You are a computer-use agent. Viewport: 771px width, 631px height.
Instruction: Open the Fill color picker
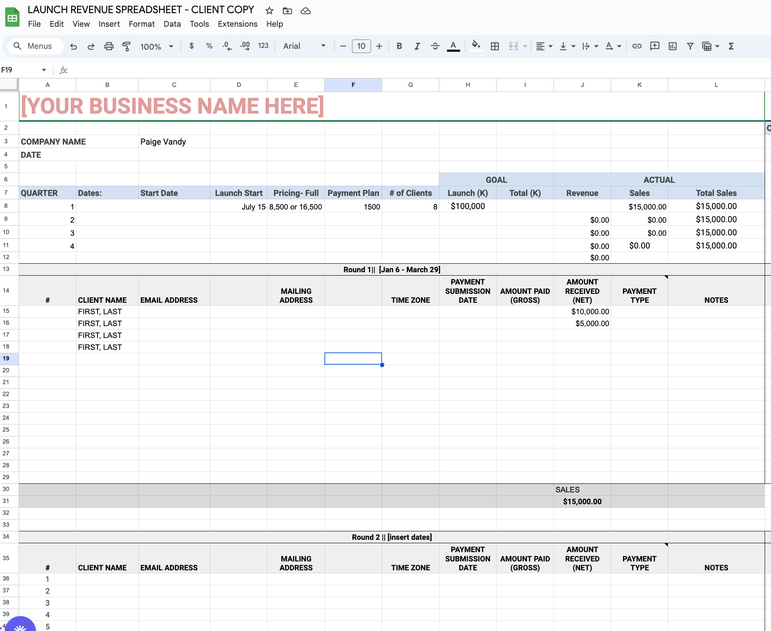pos(476,46)
